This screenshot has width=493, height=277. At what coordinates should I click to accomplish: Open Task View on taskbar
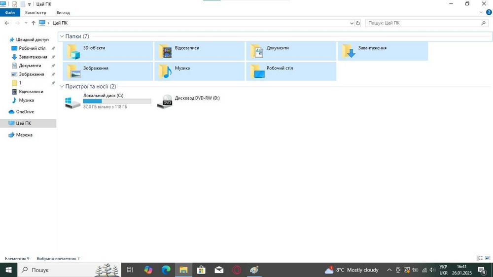tap(130, 270)
